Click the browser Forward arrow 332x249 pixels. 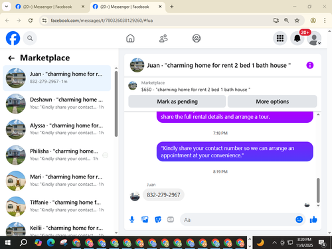coord(19,21)
